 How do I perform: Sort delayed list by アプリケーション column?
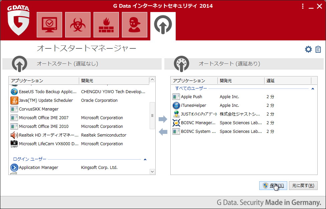coord(194,80)
